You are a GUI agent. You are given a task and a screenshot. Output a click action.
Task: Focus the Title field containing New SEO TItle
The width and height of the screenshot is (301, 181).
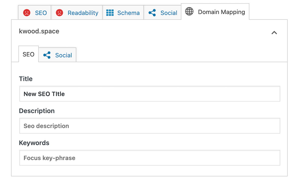point(149,94)
